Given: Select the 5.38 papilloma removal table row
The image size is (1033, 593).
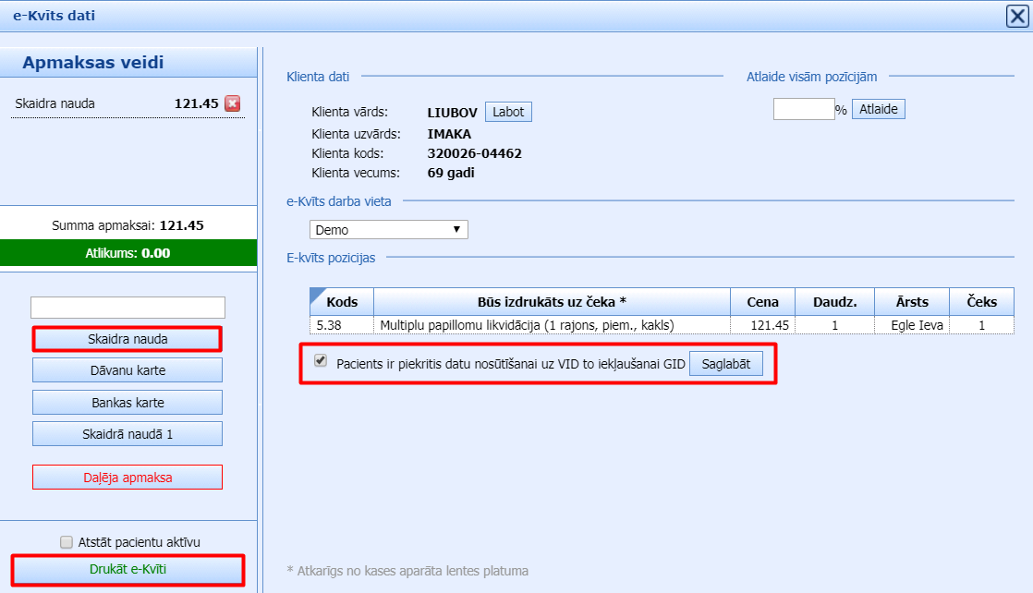Looking at the screenshot, I should pyautogui.click(x=527, y=325).
